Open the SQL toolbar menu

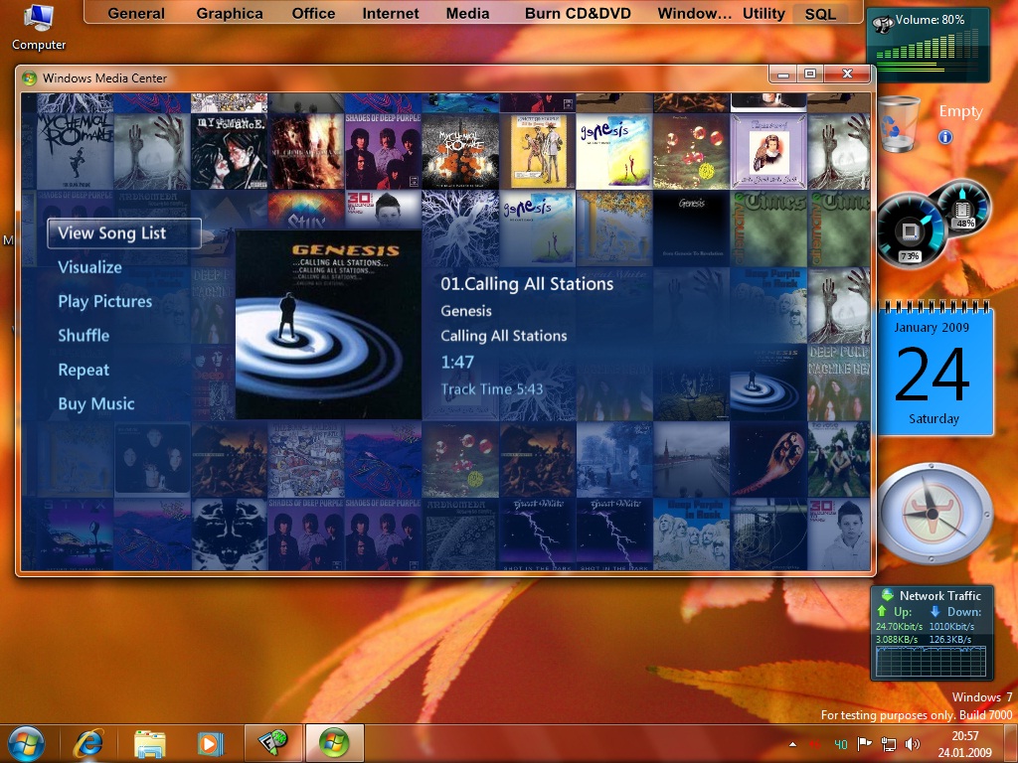[820, 14]
